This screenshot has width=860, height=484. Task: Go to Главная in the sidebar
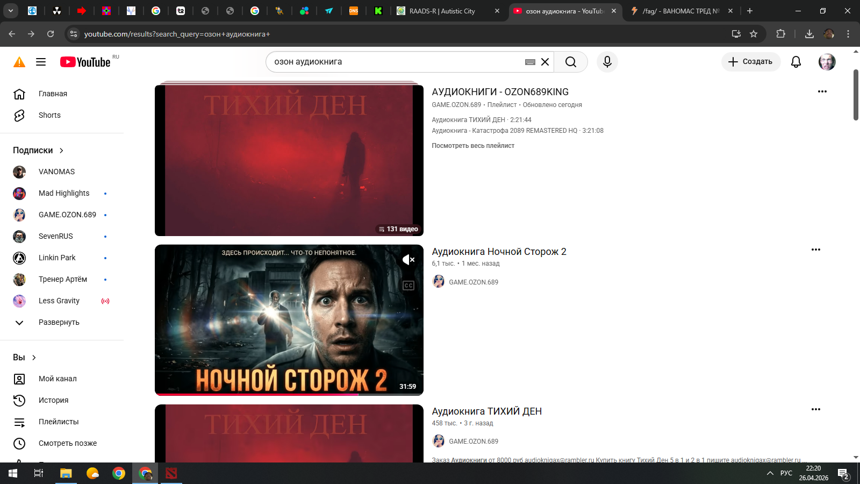pyautogui.click(x=53, y=94)
